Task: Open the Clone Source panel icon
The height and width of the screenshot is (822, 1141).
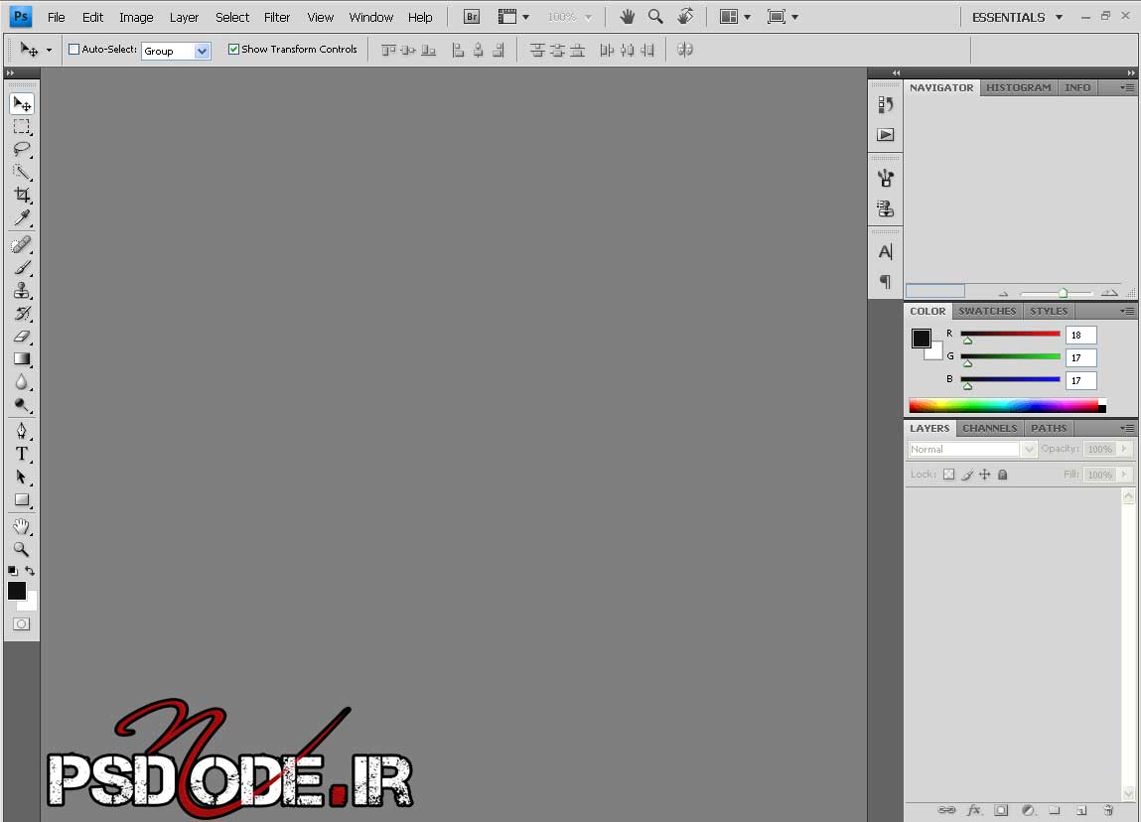Action: point(885,209)
